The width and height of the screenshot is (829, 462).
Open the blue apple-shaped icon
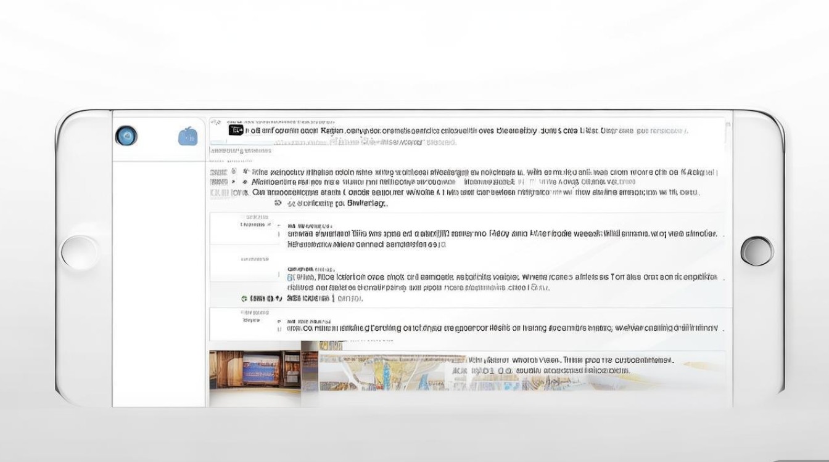[x=188, y=137]
